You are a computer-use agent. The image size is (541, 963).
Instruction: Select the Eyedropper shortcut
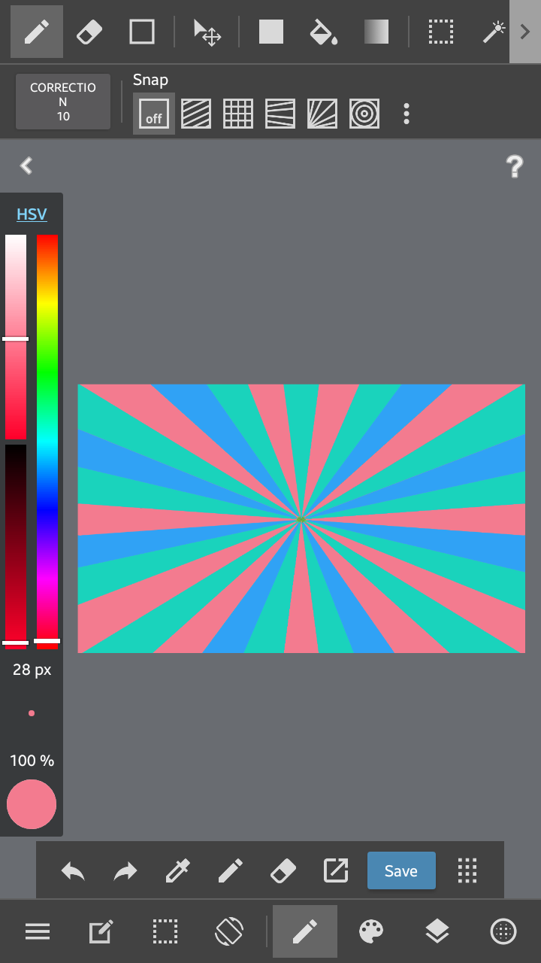click(178, 871)
